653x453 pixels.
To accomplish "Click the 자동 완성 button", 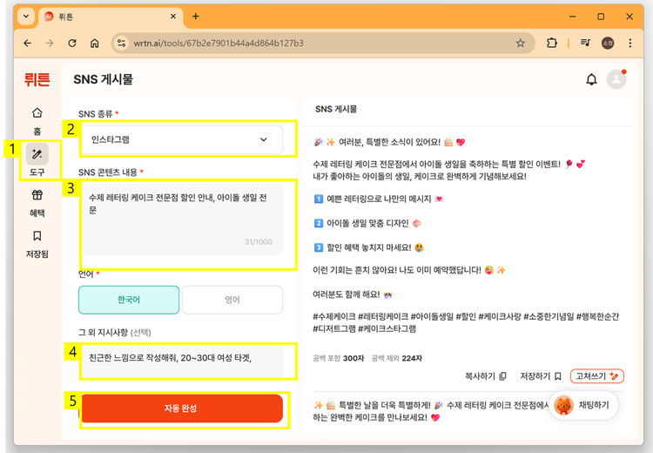I will pyautogui.click(x=182, y=409).
